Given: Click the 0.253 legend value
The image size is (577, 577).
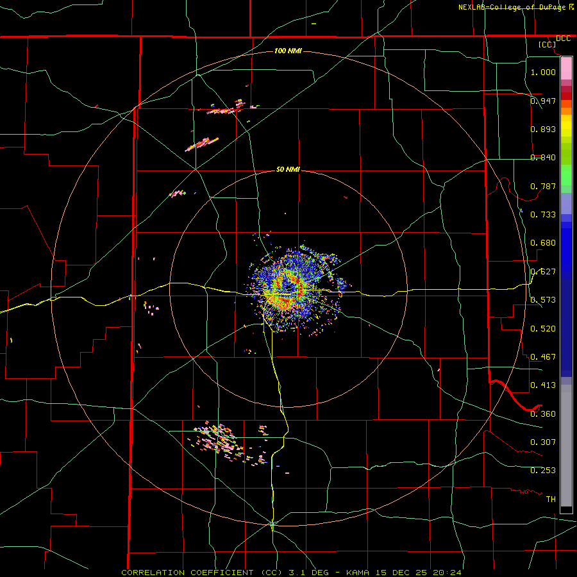Looking at the screenshot, I should tap(543, 471).
